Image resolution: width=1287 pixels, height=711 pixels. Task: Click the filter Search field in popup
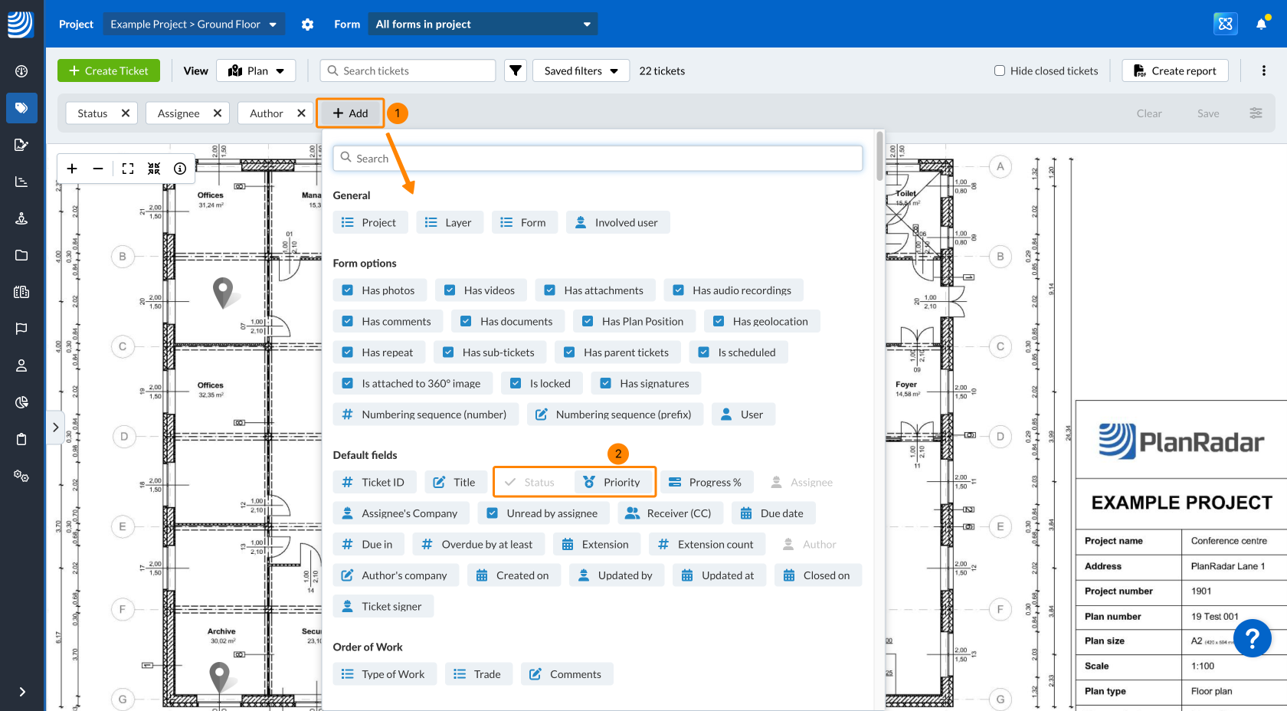pyautogui.click(x=598, y=159)
